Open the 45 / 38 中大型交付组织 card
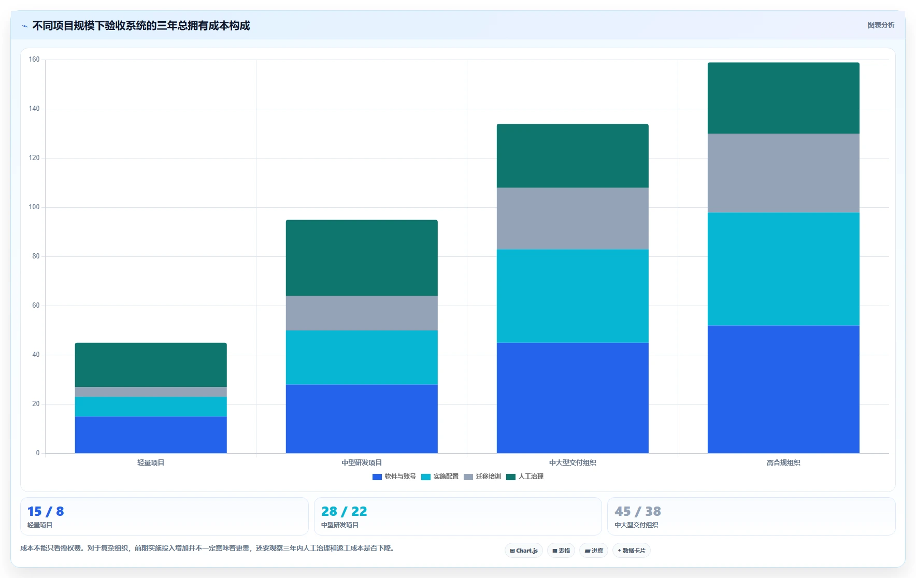Image resolution: width=916 pixels, height=578 pixels. [x=751, y=516]
